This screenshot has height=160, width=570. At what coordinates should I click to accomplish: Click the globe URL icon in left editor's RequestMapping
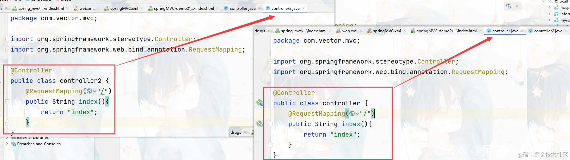pyautogui.click(x=89, y=91)
